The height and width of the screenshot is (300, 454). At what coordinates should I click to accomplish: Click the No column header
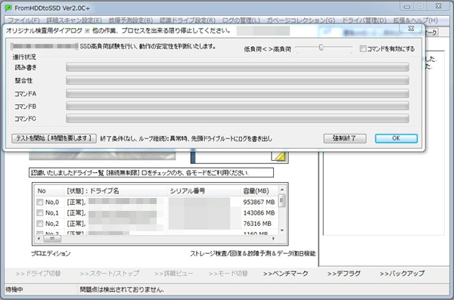49,191
